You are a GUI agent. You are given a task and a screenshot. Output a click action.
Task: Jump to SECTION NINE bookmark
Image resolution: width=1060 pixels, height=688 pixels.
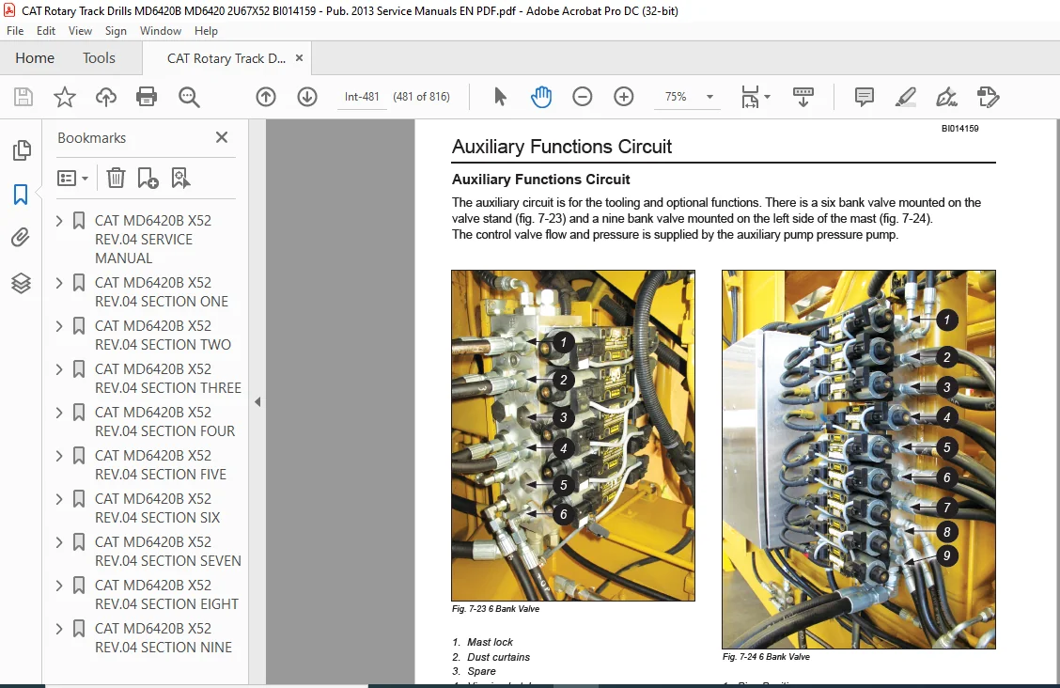coord(163,638)
